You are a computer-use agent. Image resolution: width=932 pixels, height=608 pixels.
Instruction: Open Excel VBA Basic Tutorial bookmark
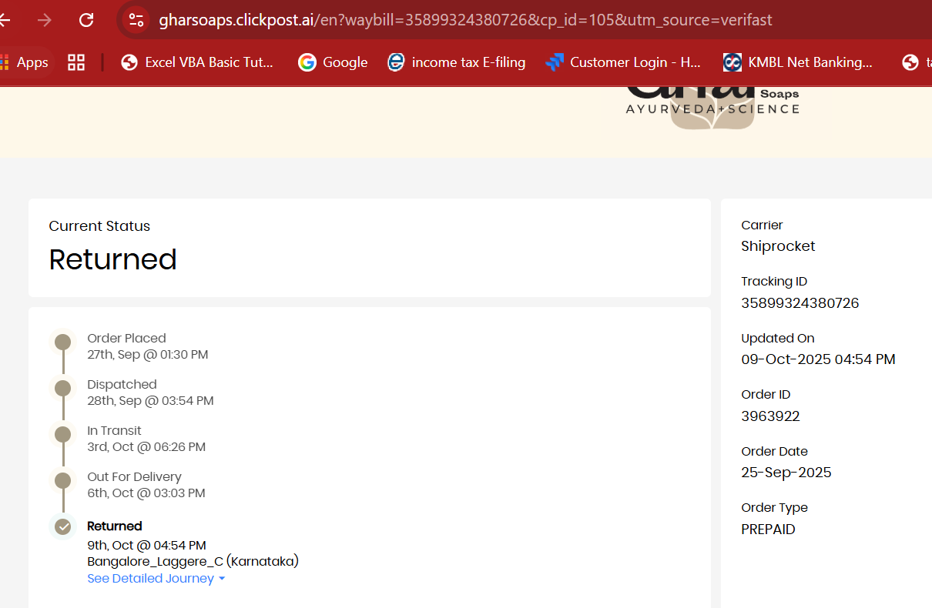[x=197, y=62]
